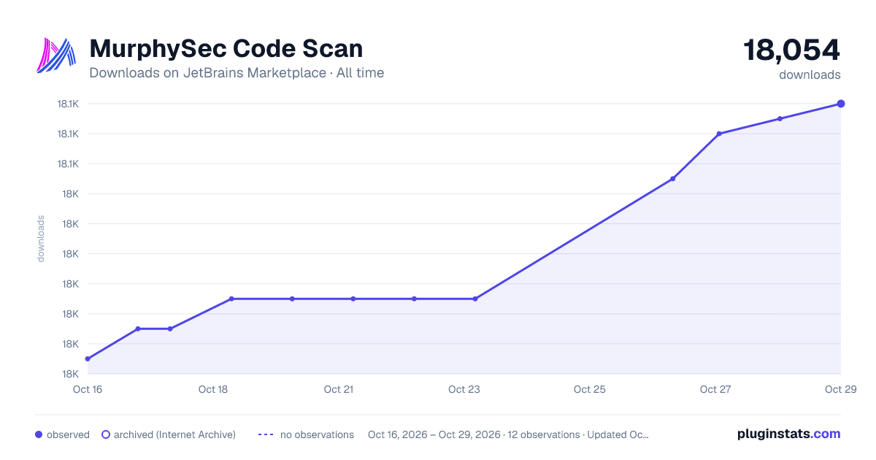Screen dimensions: 876x460
Task: Click the 'downloads' label under 18,054
Action: click(x=810, y=74)
